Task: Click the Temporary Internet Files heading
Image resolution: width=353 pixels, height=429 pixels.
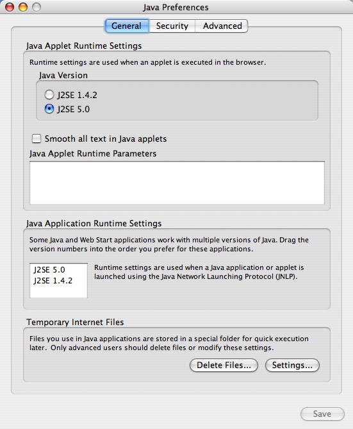Action: (75, 322)
